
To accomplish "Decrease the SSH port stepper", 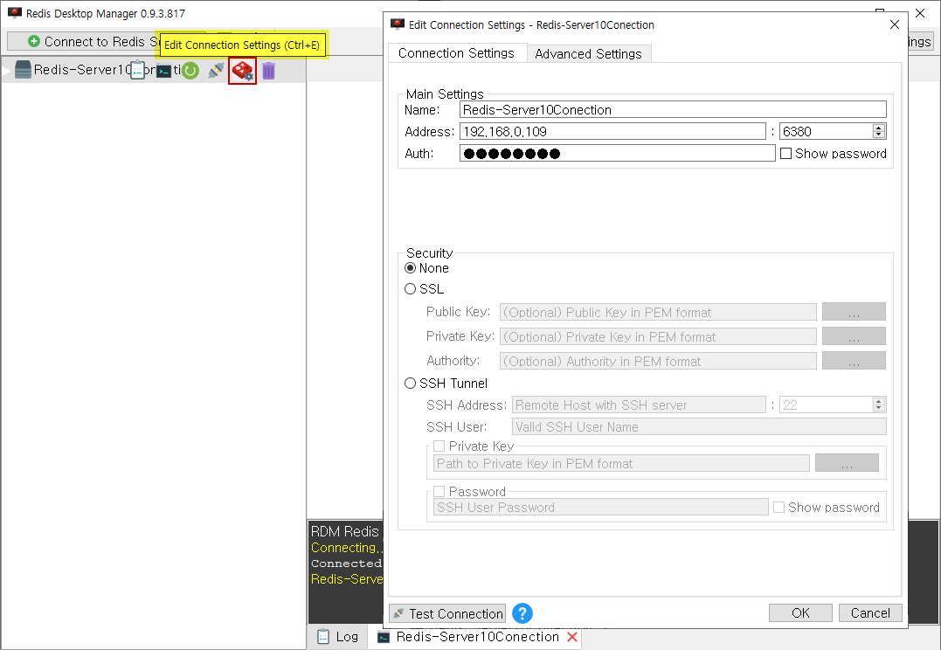I will (x=879, y=410).
